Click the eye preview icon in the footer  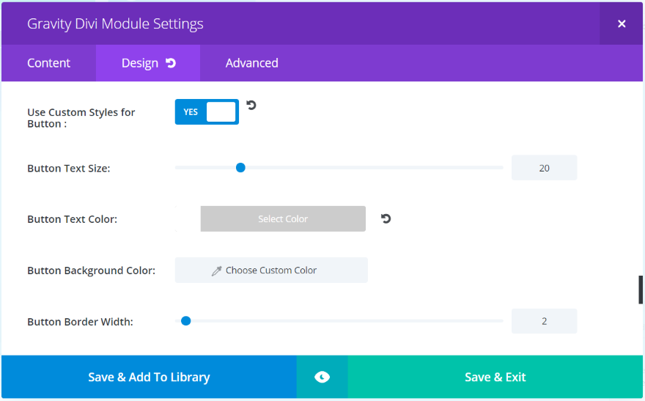click(x=322, y=377)
